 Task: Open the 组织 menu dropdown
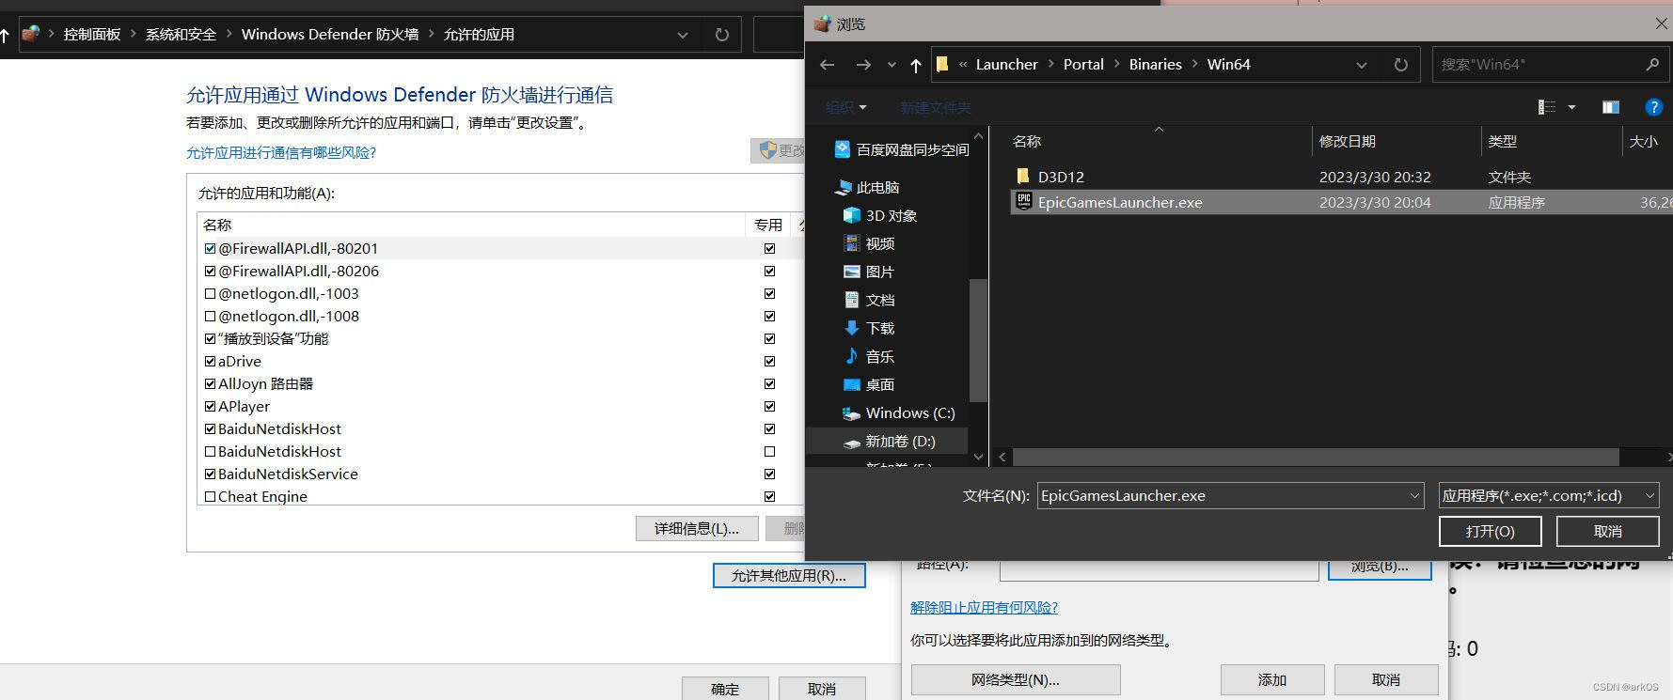(846, 107)
